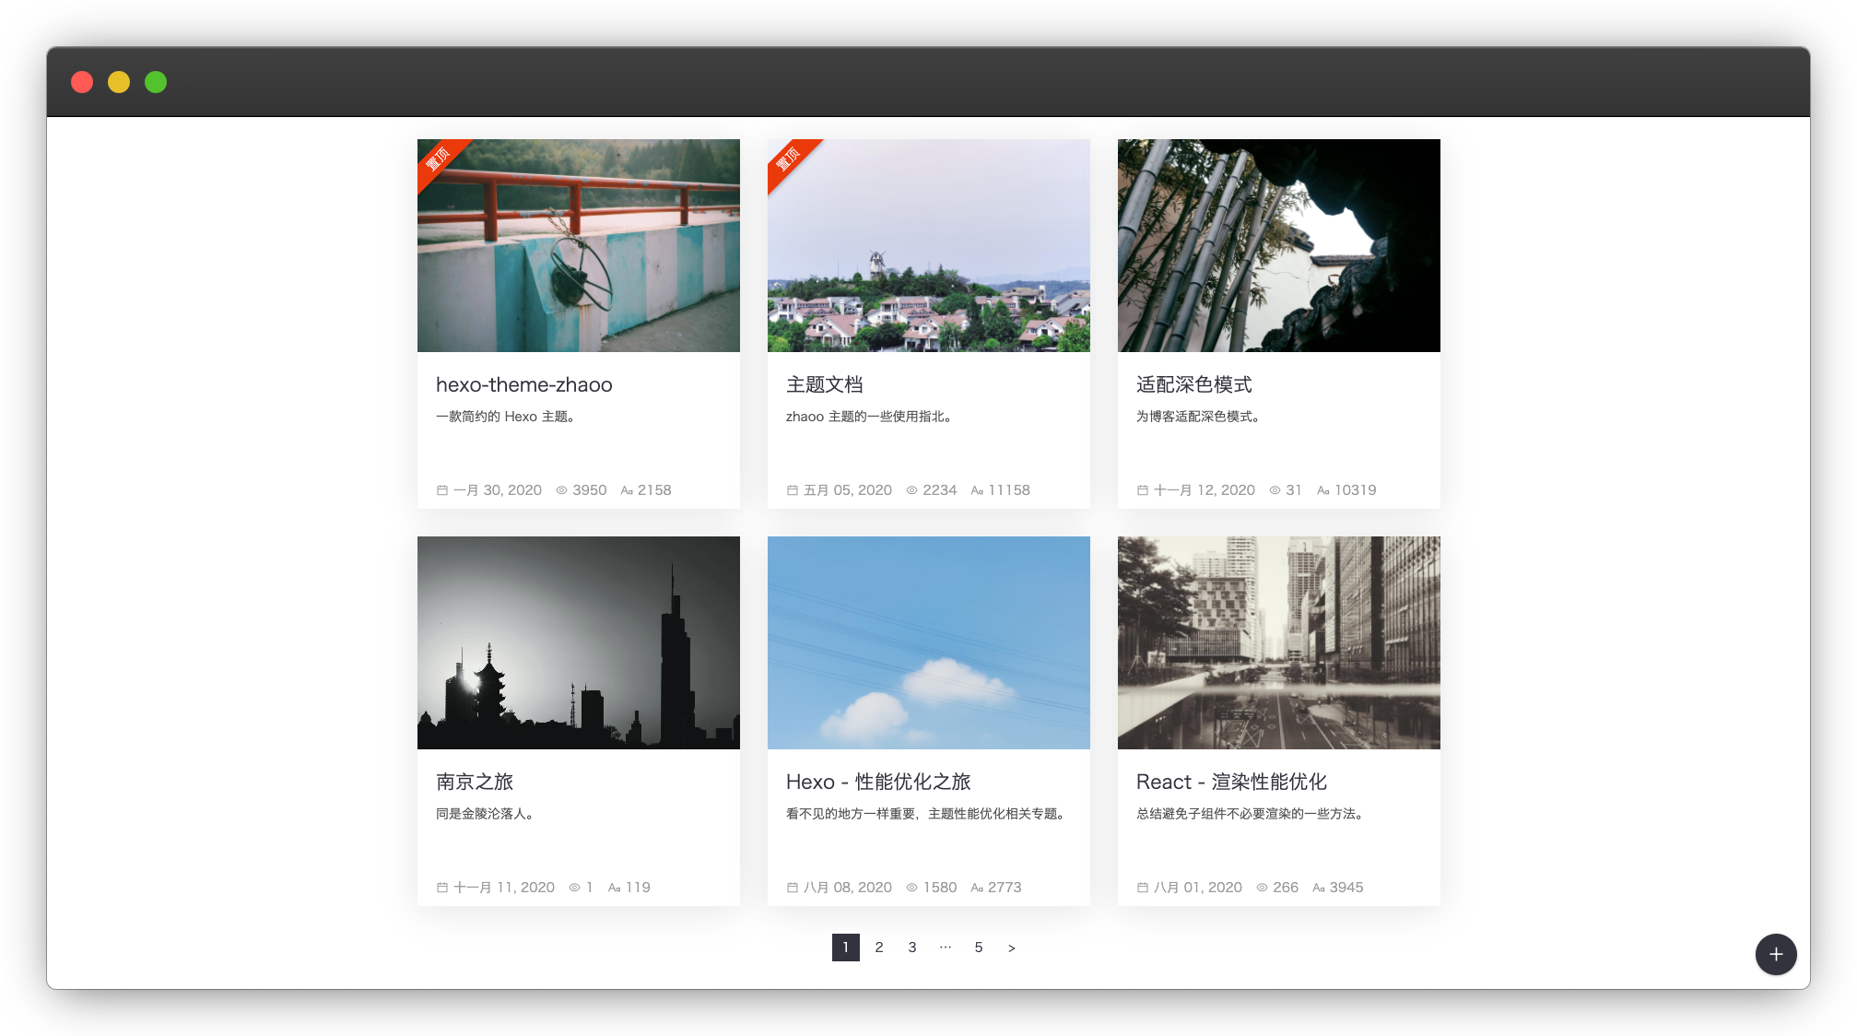Viewport: 1857px width, 1036px height.
Task: Expand pagination ellipsis
Action: coord(945,948)
